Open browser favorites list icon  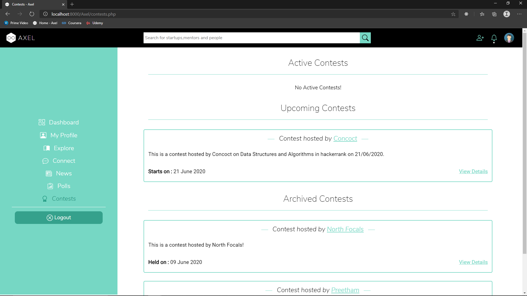482,14
